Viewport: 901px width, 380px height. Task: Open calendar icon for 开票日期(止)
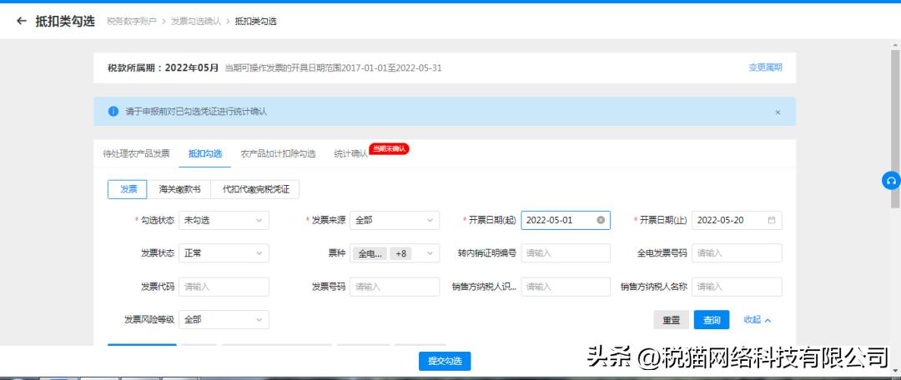[x=772, y=220]
